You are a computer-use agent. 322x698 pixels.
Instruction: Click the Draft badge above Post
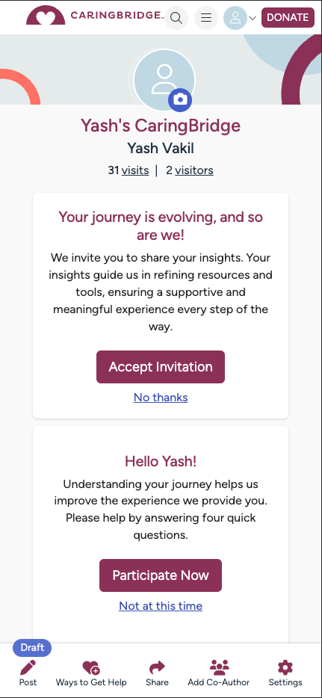pos(32,647)
